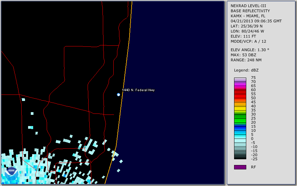Select the ELEV ANGLE: 1.30 text

coord(250,50)
